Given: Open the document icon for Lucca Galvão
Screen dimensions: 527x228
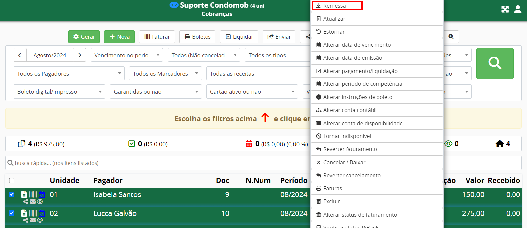Looking at the screenshot, I should click(24, 213).
